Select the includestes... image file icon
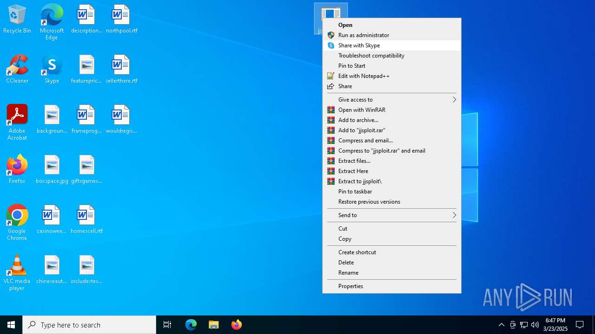The height and width of the screenshot is (334, 595). pyautogui.click(x=86, y=270)
